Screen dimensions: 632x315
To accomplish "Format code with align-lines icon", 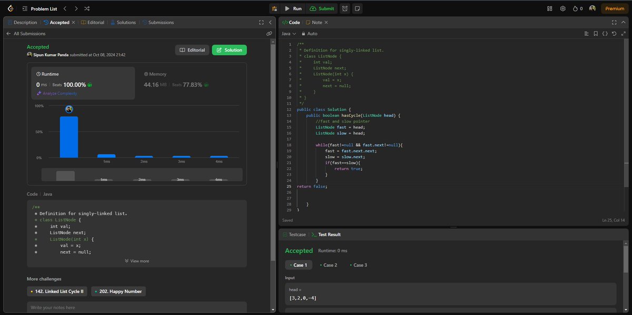I will (x=586, y=33).
